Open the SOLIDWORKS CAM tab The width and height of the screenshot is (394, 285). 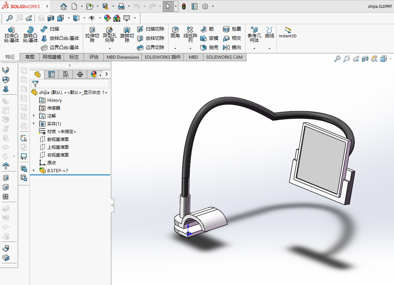tap(224, 57)
